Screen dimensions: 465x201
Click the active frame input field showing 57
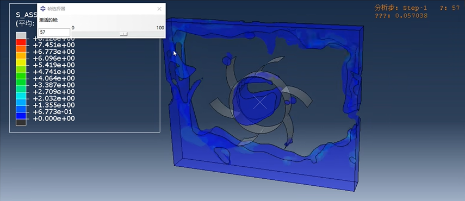54,33
